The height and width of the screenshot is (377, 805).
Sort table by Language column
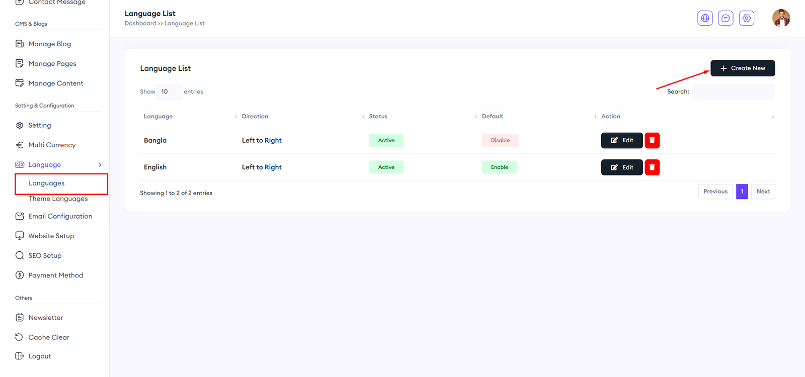158,116
